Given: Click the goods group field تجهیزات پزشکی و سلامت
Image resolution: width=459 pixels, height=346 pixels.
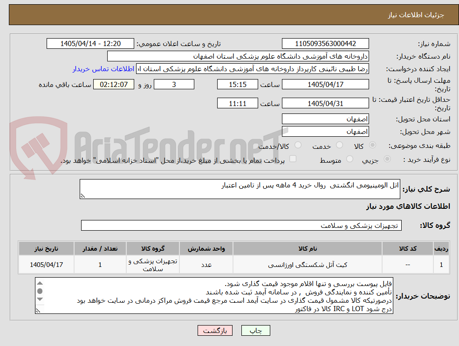Looking at the screenshot, I should (x=241, y=225).
